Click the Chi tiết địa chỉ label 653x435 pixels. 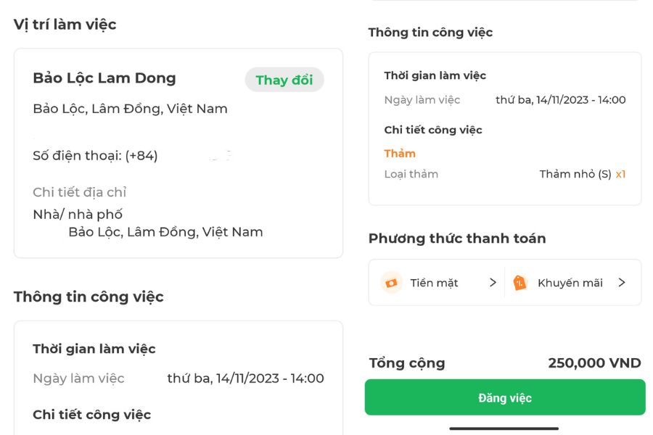(x=80, y=192)
